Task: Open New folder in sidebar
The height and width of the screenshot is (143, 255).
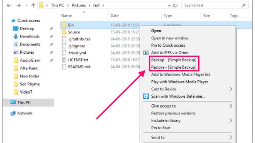Action: (x=30, y=76)
